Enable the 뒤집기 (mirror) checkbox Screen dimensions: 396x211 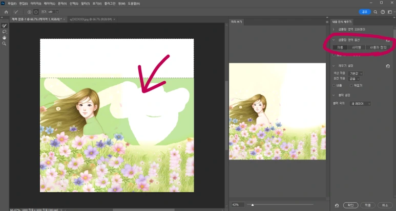351,85
